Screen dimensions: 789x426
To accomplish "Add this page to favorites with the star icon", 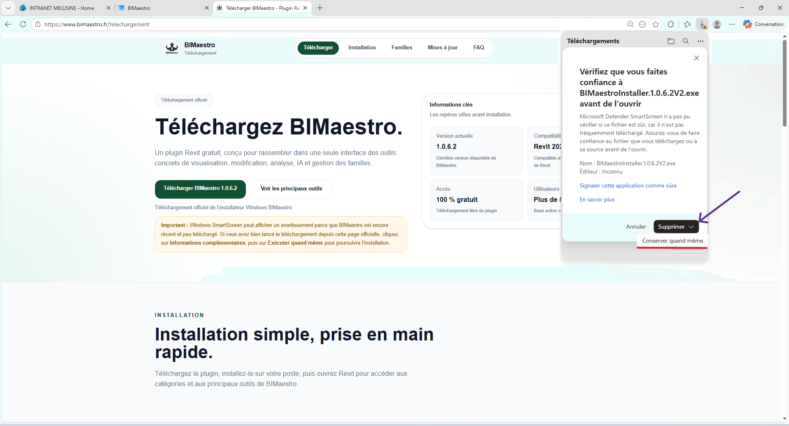I will [656, 24].
